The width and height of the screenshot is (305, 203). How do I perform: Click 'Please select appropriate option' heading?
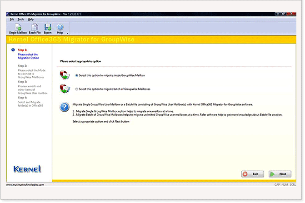click(80, 61)
